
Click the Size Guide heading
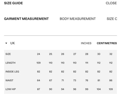[13, 3]
